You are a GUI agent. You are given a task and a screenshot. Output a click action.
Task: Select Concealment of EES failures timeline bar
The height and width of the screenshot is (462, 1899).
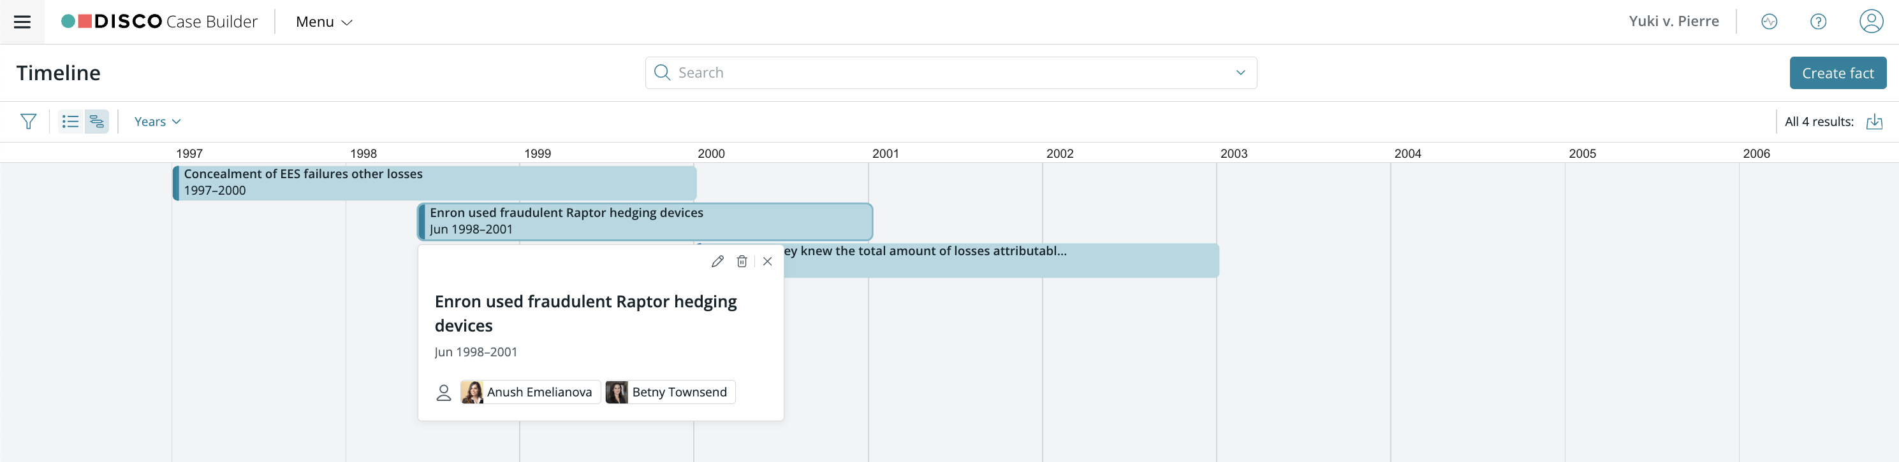(x=434, y=183)
